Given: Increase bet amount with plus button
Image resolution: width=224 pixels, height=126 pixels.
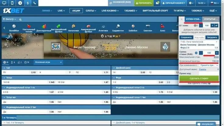Looking at the screenshot, I should click(x=217, y=53).
